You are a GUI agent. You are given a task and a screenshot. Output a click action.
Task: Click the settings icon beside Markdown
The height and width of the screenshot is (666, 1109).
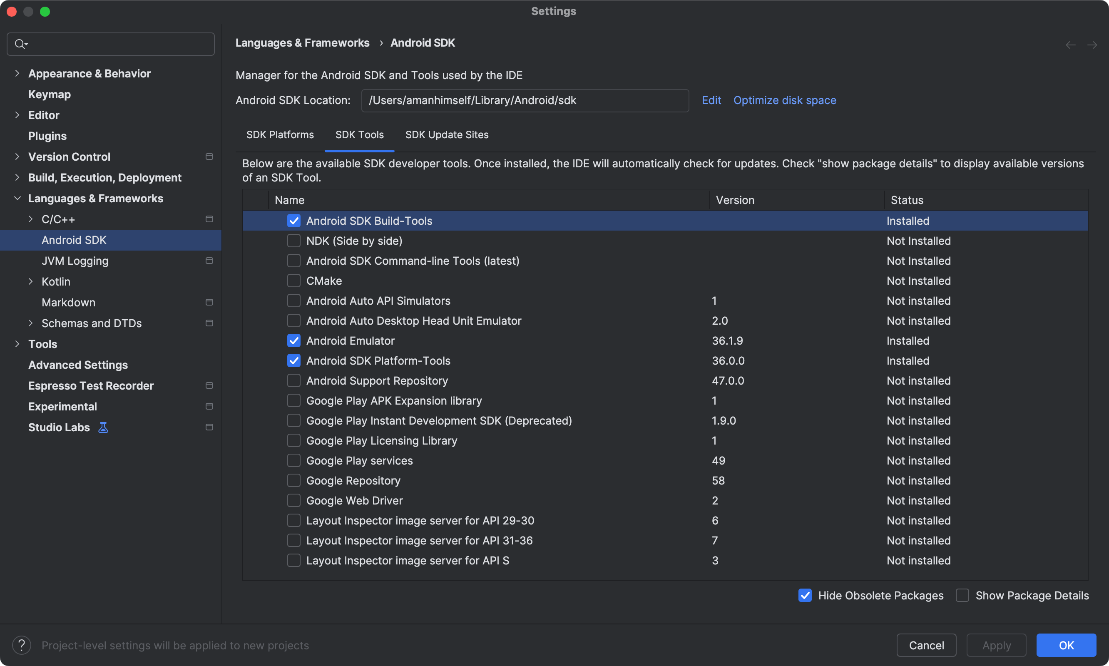[x=209, y=302]
